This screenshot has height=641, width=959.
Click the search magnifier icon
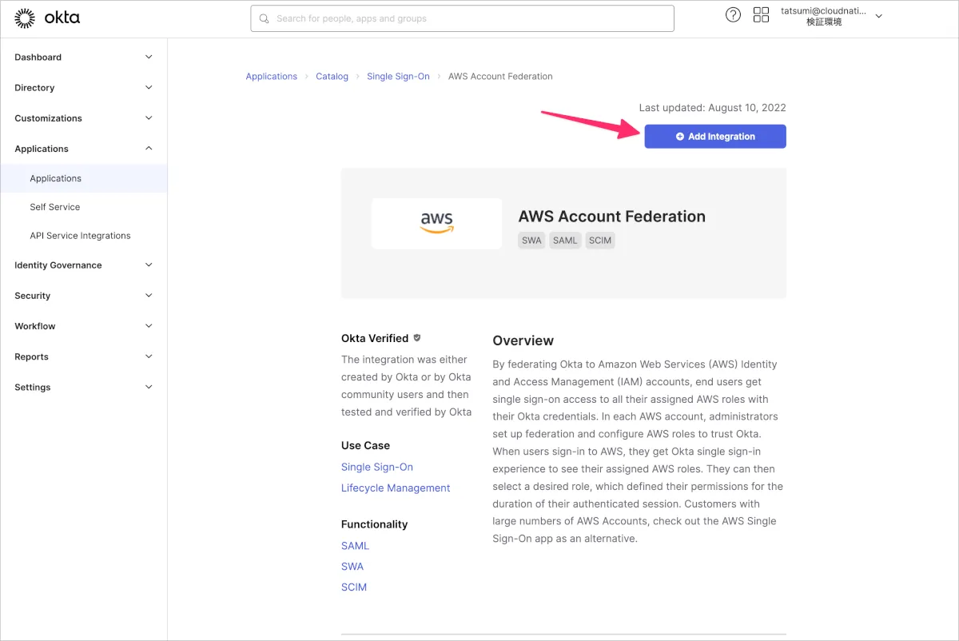(265, 18)
